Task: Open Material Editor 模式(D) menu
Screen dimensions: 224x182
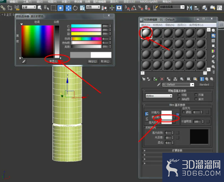Action: click(x=145, y=25)
